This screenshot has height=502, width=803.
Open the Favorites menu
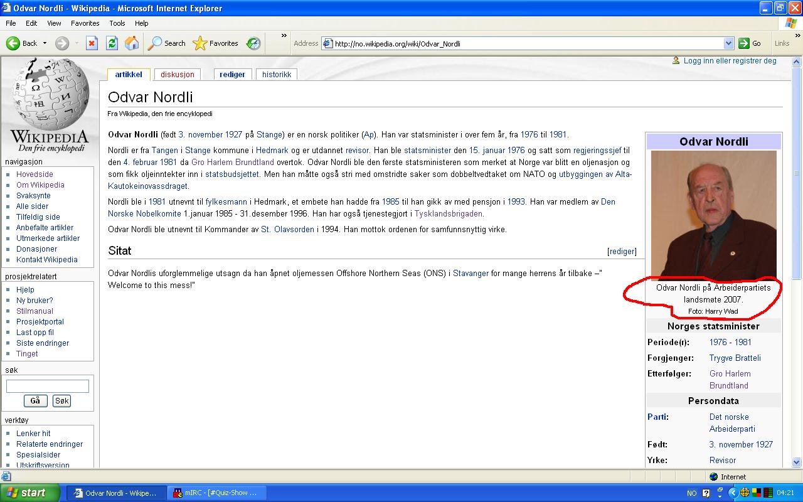(85, 23)
